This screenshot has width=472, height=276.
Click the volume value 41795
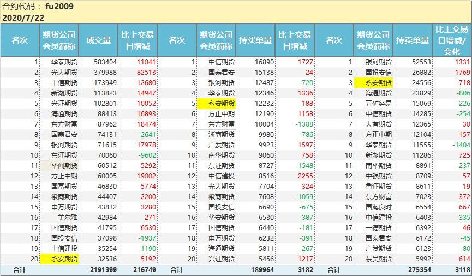pos(107,228)
